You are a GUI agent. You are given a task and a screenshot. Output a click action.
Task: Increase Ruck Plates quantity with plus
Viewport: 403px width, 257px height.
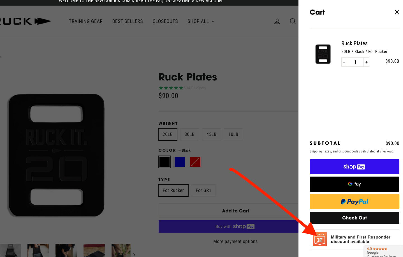(366, 62)
